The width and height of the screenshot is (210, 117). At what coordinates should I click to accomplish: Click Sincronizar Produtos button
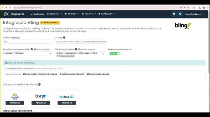pos(72,74)
